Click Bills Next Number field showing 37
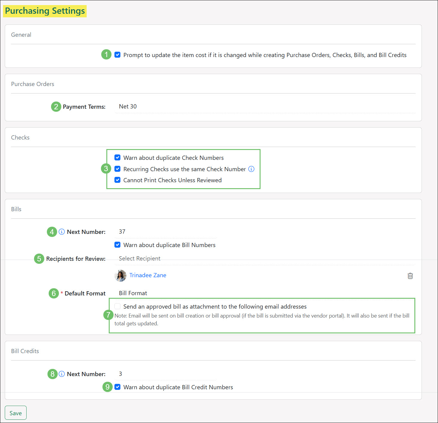 pyautogui.click(x=165, y=232)
